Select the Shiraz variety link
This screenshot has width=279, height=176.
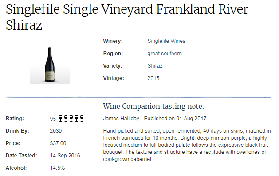pos(155,66)
